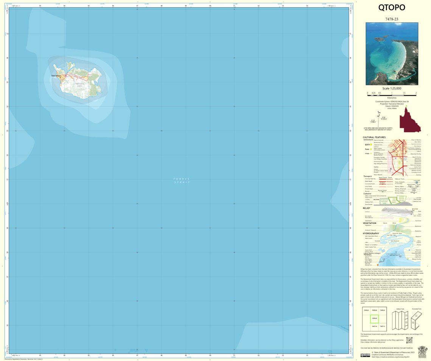Click the Freeway/Highway symbol under Transport legend
431x361 pixels.
click(383, 179)
